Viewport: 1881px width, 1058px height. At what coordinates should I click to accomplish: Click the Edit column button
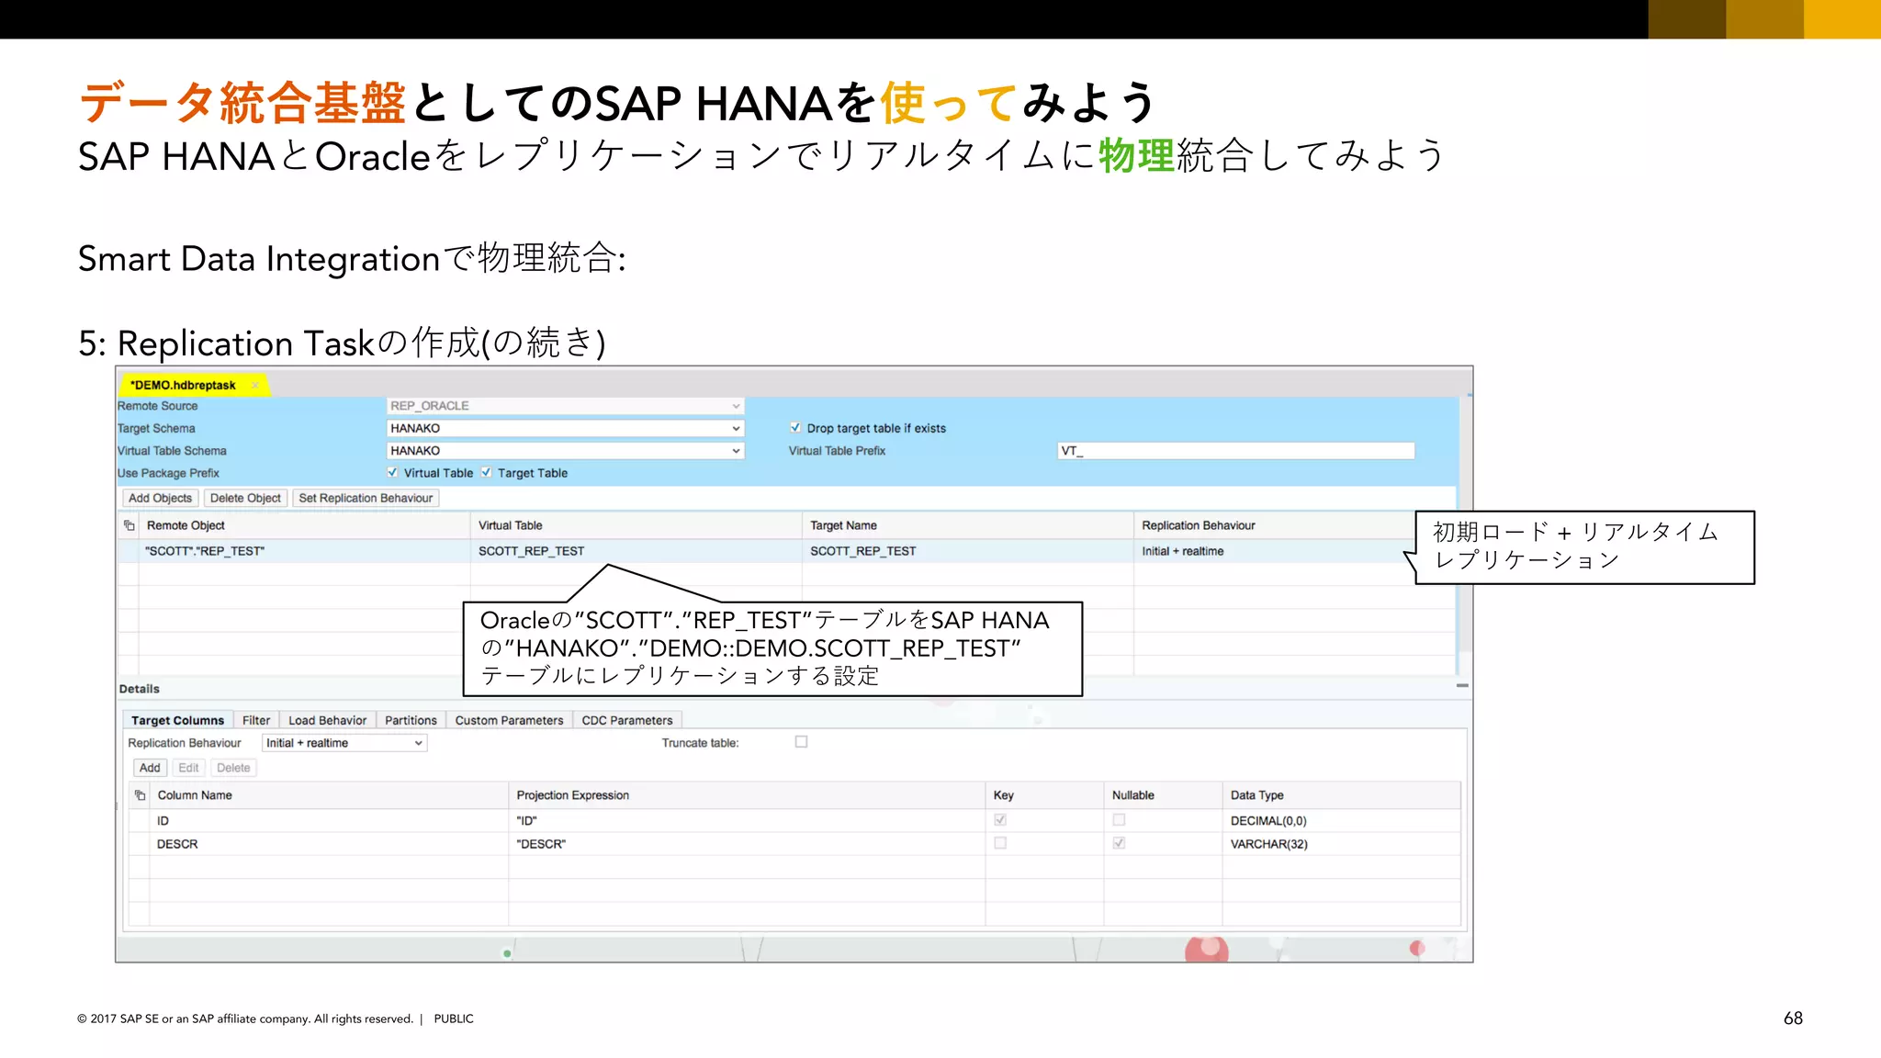point(188,768)
